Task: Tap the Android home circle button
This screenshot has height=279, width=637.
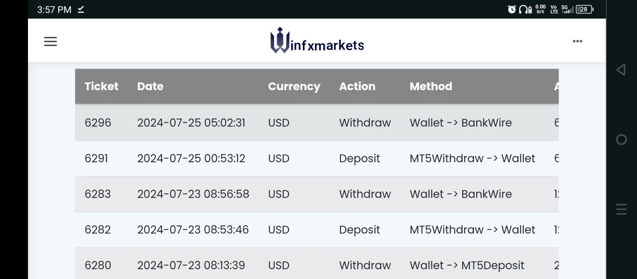Action: point(621,139)
